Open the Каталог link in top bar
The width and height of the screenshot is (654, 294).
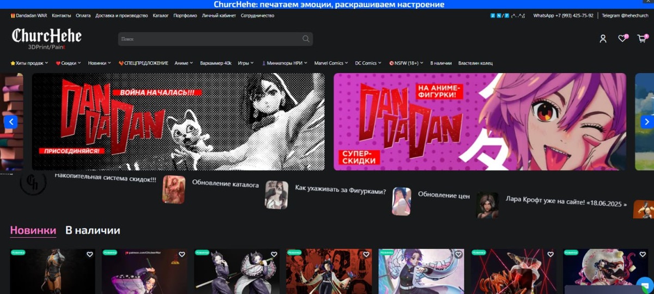161,16
